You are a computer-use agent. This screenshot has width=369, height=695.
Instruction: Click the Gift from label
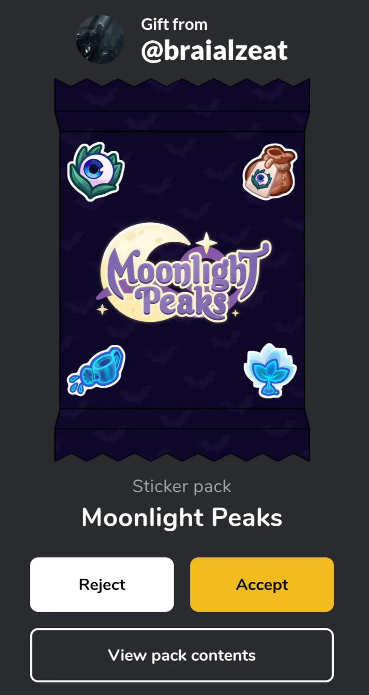click(x=174, y=24)
